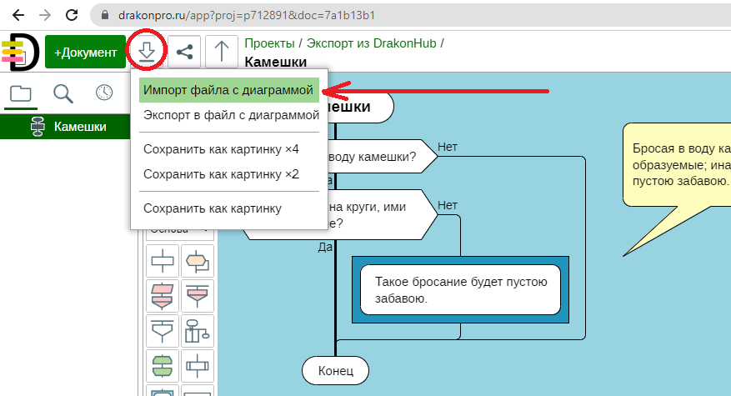Select Камешки document in the tree
Viewport: 731px width, 396px height.
click(79, 127)
